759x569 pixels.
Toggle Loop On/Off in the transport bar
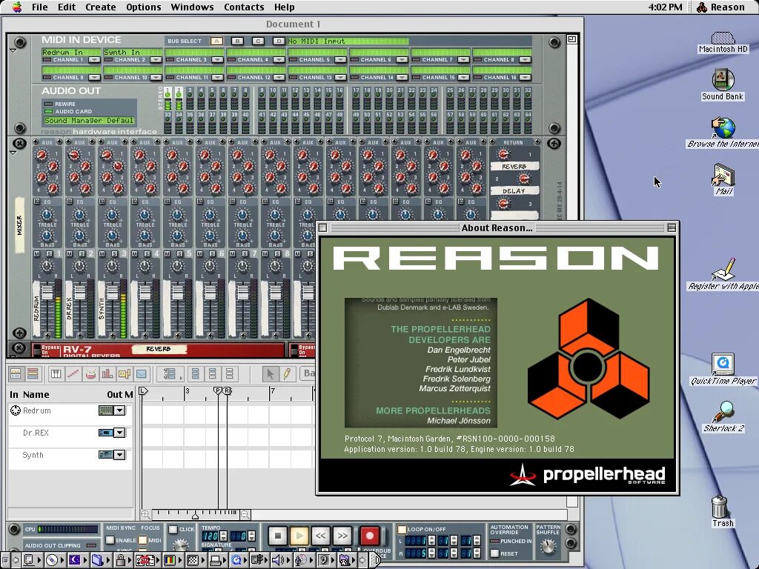(x=402, y=529)
